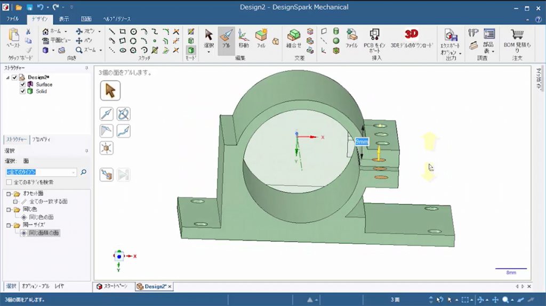The height and width of the screenshot is (306, 546).
Task: Open the ファイル menu tab
Action: (12, 19)
